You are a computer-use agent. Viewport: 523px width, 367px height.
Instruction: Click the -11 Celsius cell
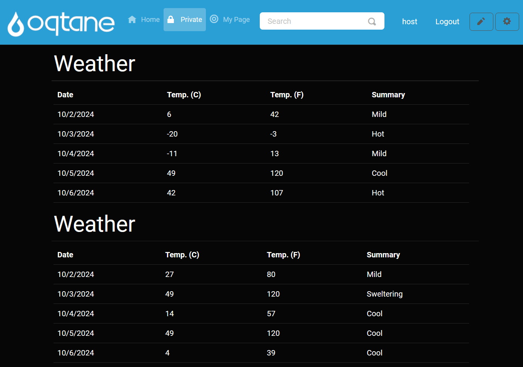click(172, 153)
